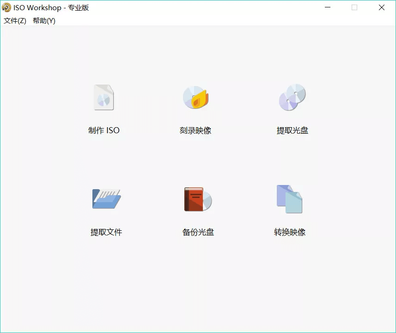Click the 提取光盘 double disc icon

[x=292, y=97]
